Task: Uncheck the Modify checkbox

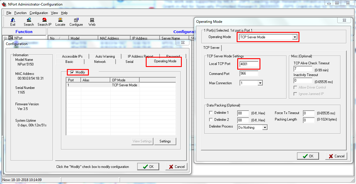Action: (72, 72)
